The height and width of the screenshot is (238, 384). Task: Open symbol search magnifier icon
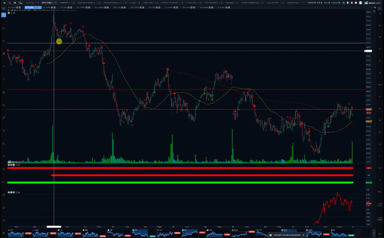pos(9,3)
